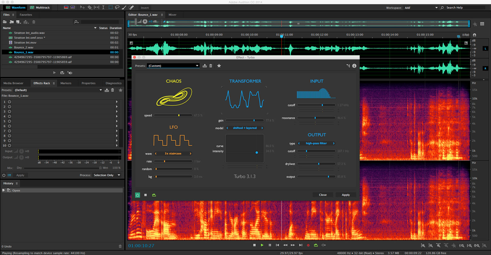Select the Spot Healing Brush tool
491x255 pixels.
tap(131, 7)
